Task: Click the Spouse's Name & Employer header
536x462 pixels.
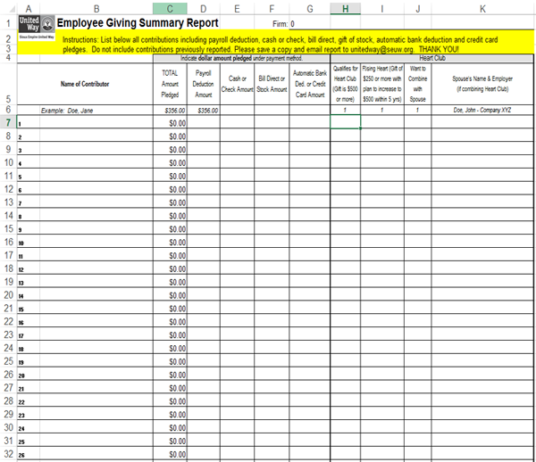Action: (482, 84)
